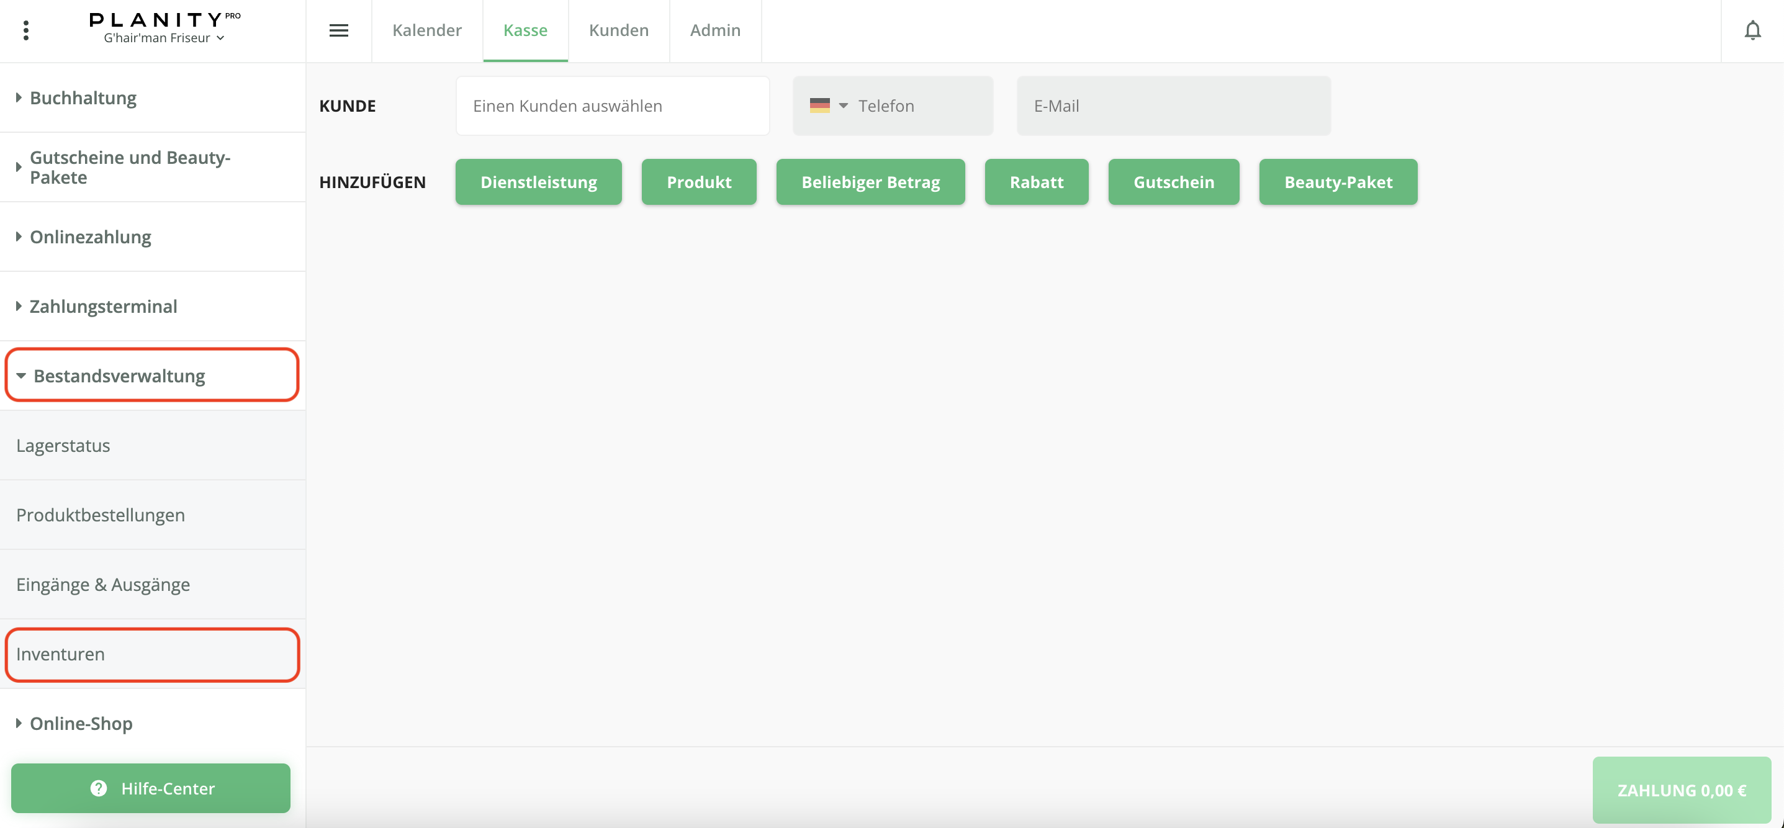Open Inventuren in the sidebar
The height and width of the screenshot is (828, 1784).
[60, 654]
